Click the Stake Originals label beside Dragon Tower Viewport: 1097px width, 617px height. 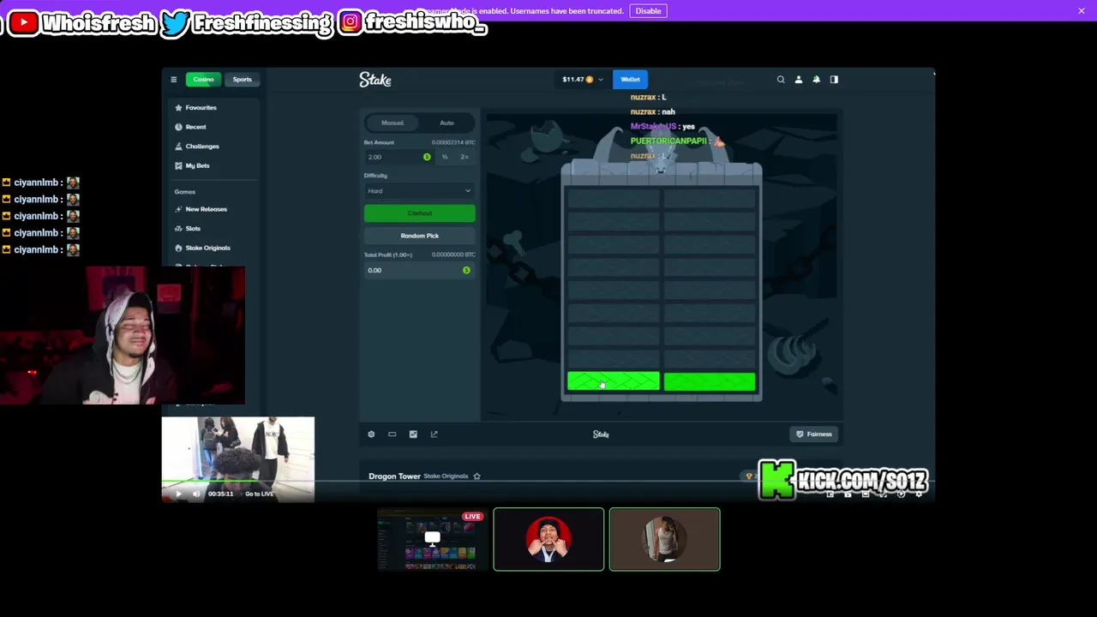(446, 476)
